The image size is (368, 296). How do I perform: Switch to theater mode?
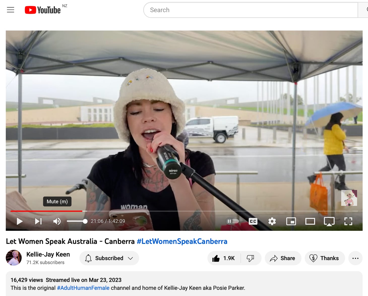coord(310,221)
